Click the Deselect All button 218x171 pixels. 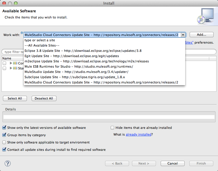tap(44, 98)
